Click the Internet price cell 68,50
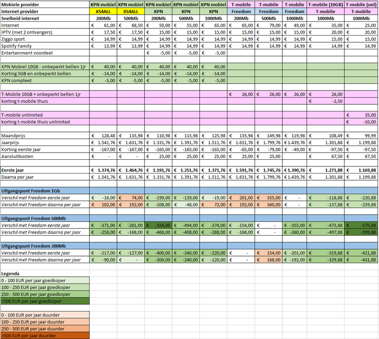Screen dimensions: 379x339 [131, 26]
